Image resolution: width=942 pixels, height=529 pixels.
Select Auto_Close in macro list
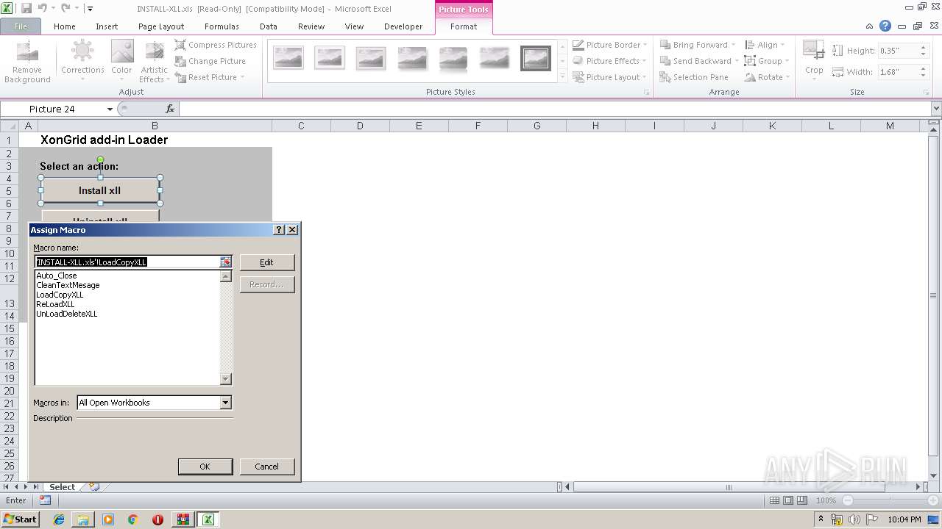tap(57, 276)
